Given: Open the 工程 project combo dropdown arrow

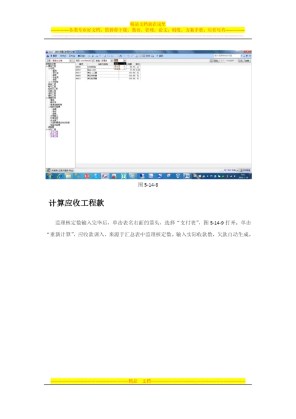Looking at the screenshot, I should (70, 61).
